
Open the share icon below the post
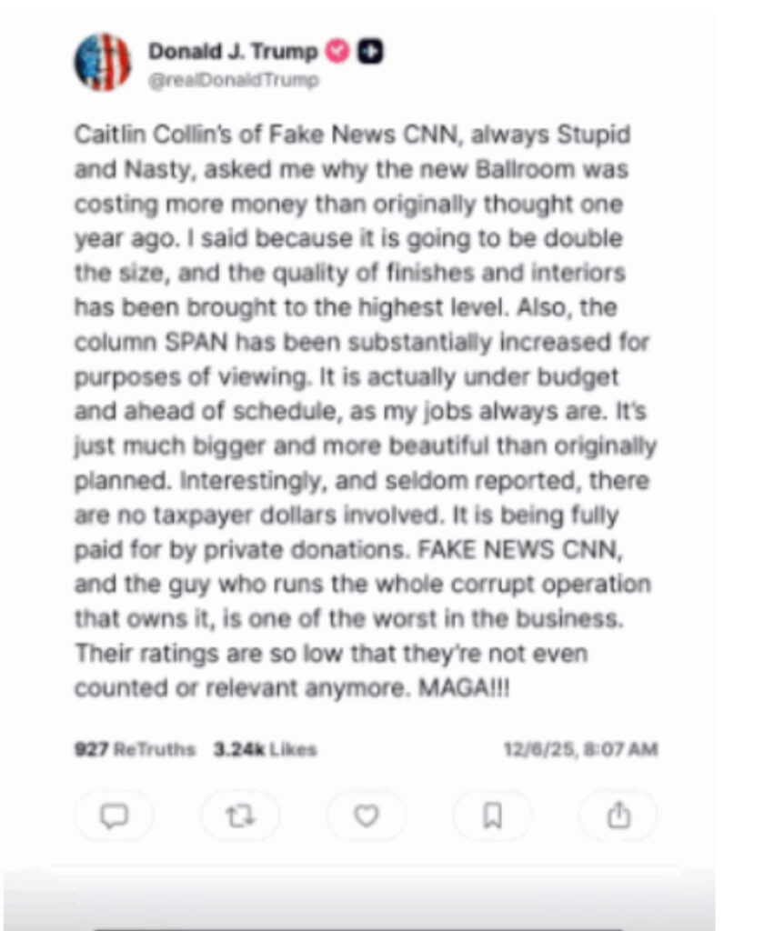tap(618, 816)
